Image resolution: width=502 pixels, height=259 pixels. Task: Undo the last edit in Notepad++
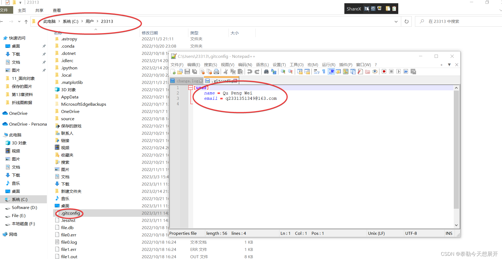250,72
